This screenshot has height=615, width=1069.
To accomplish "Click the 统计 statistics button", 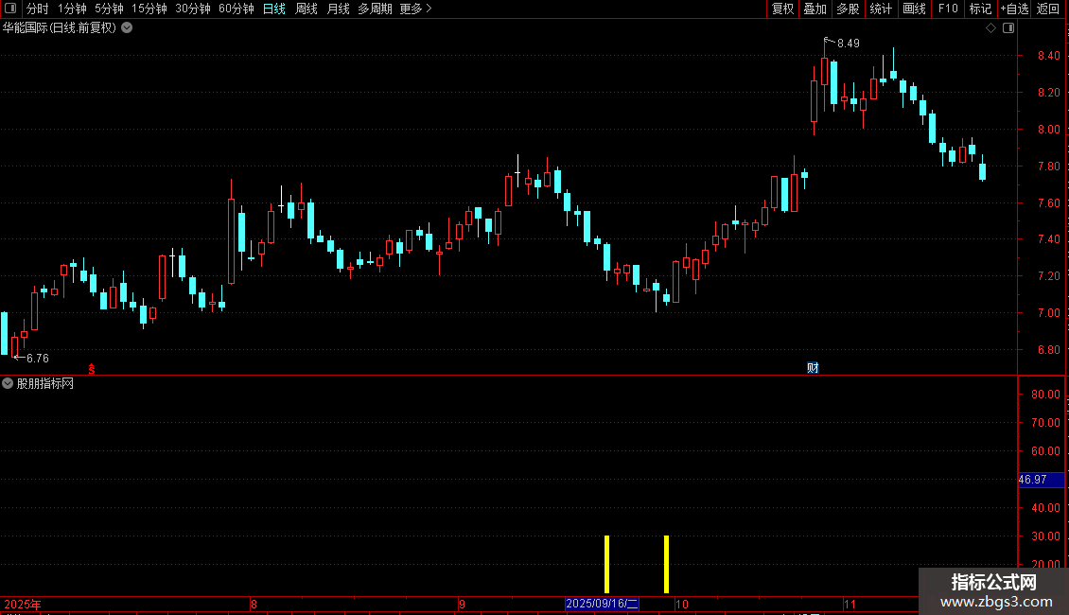I will tap(881, 9).
